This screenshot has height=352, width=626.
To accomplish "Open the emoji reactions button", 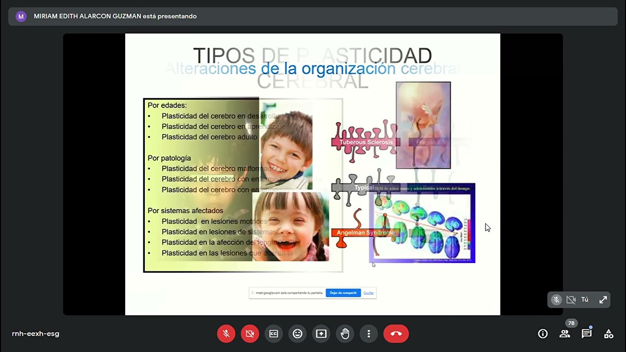I will point(297,334).
